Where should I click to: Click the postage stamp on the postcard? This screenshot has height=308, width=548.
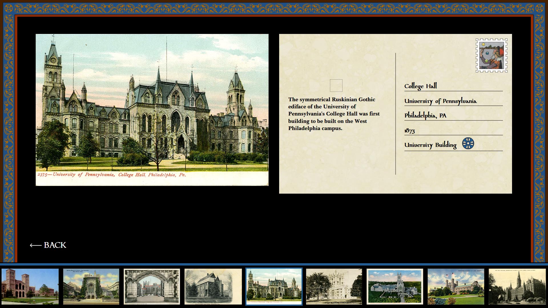(491, 55)
